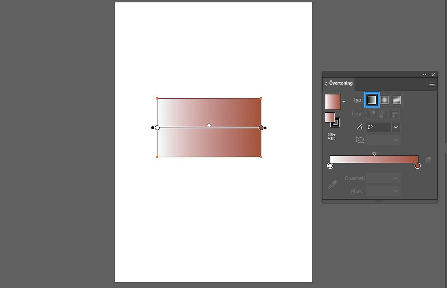Select the white gradient stop on the slider

330,165
